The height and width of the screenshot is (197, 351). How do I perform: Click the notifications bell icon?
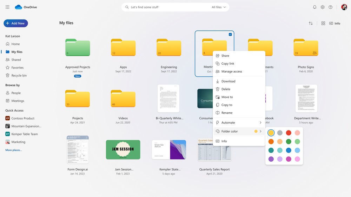[314, 7]
